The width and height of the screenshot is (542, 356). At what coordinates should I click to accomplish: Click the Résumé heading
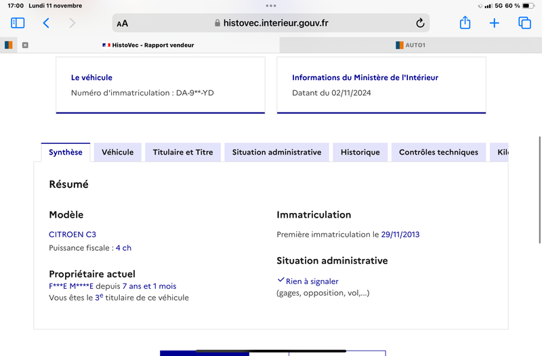click(x=69, y=184)
